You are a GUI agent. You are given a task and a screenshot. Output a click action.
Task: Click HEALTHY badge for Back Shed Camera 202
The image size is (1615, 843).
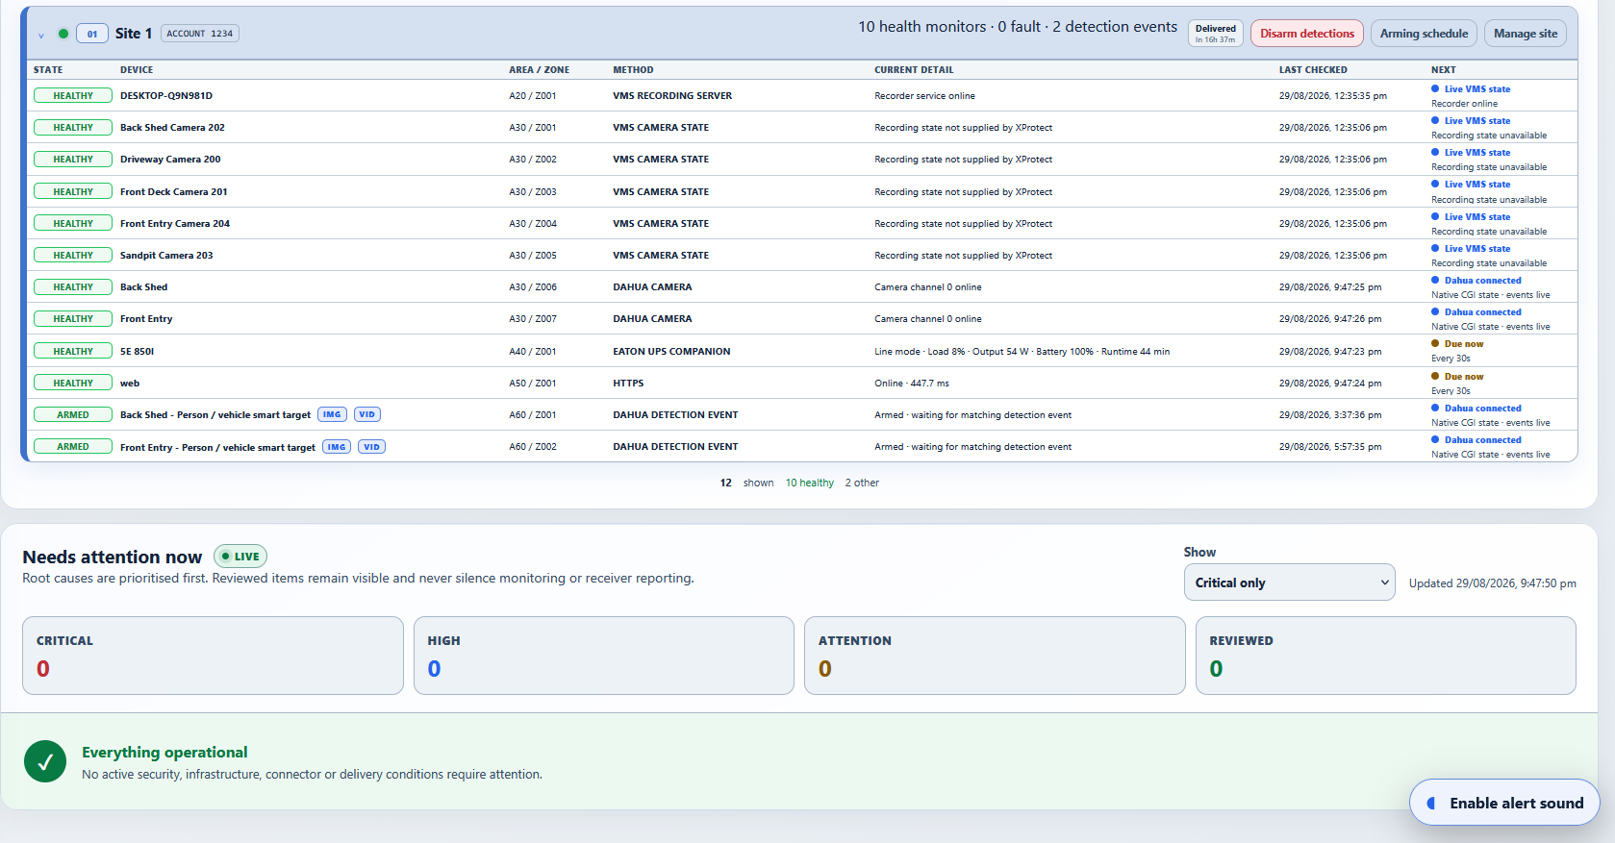[x=73, y=127]
